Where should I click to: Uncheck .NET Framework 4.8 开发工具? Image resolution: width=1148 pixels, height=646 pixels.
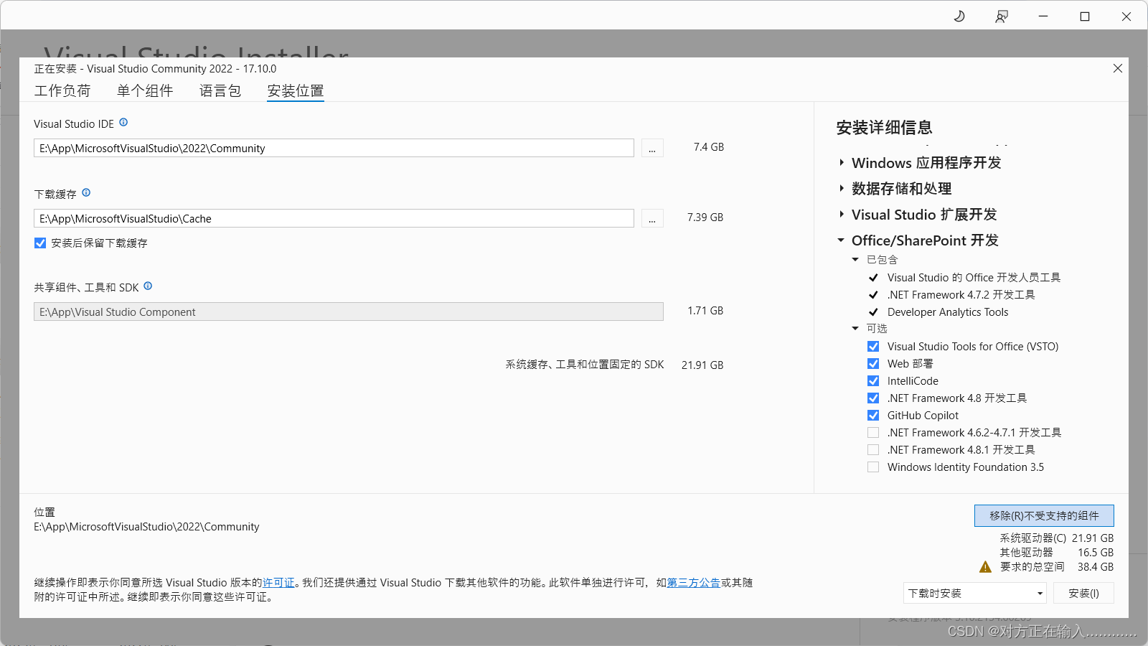tap(873, 398)
